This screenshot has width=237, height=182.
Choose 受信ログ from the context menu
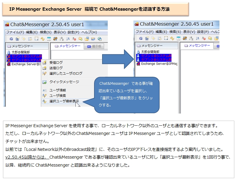click(x=56, y=63)
